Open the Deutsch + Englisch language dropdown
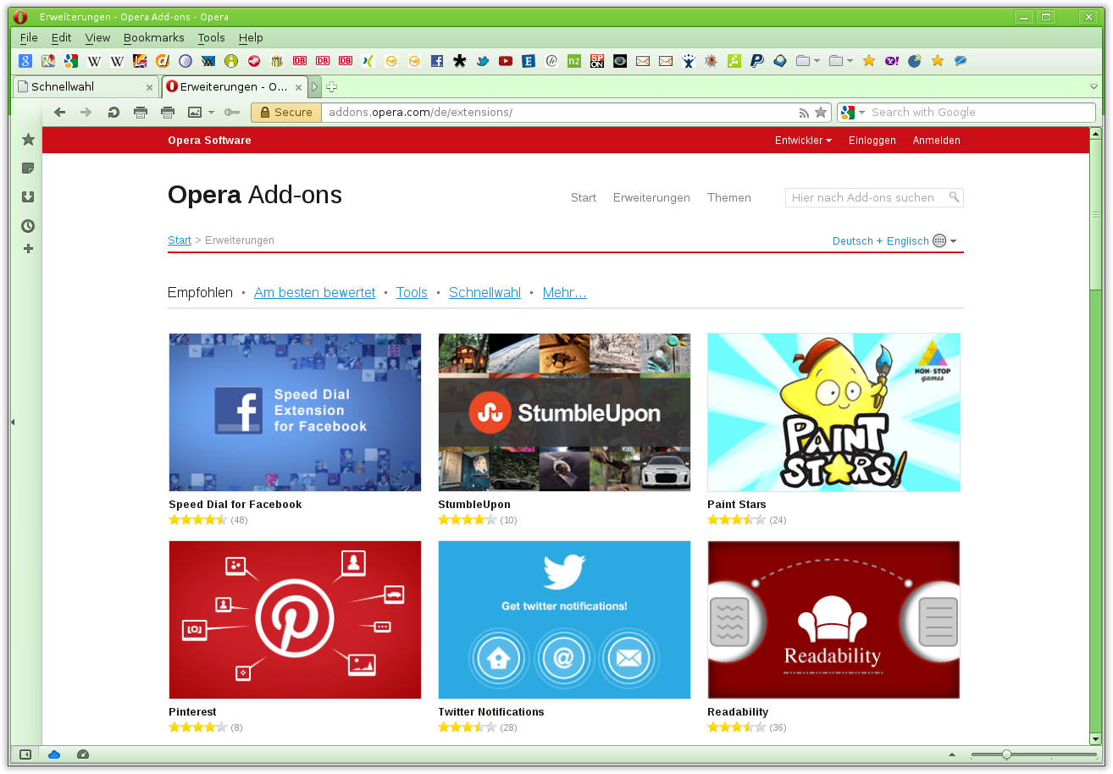The height and width of the screenshot is (774, 1113). tap(894, 240)
